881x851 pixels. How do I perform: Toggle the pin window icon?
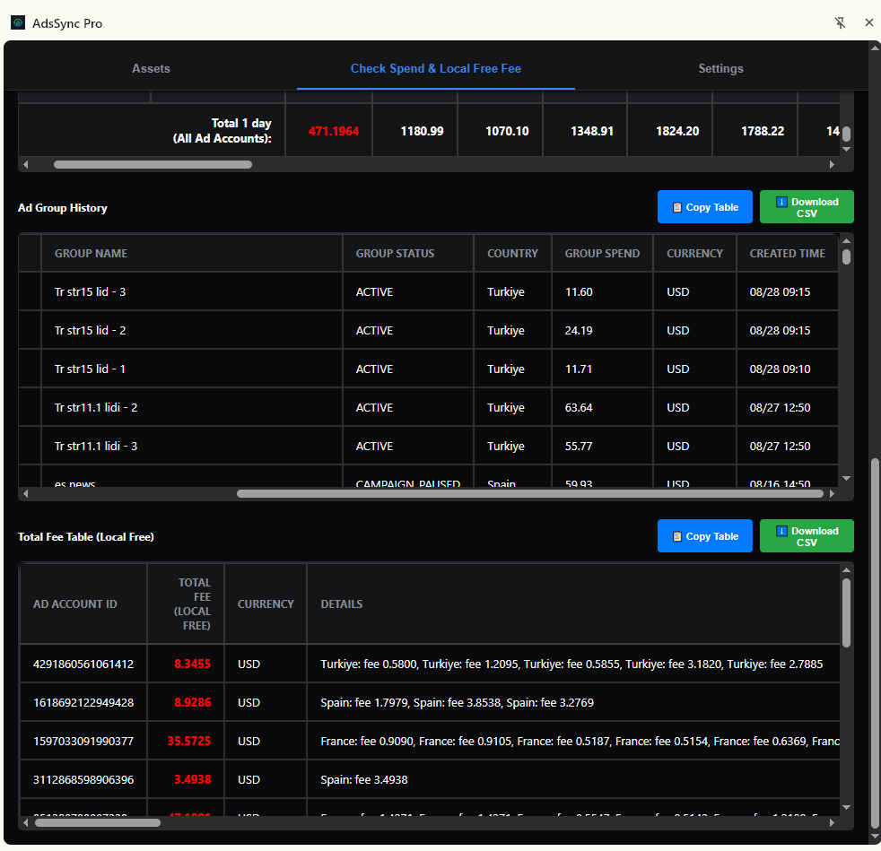(840, 22)
